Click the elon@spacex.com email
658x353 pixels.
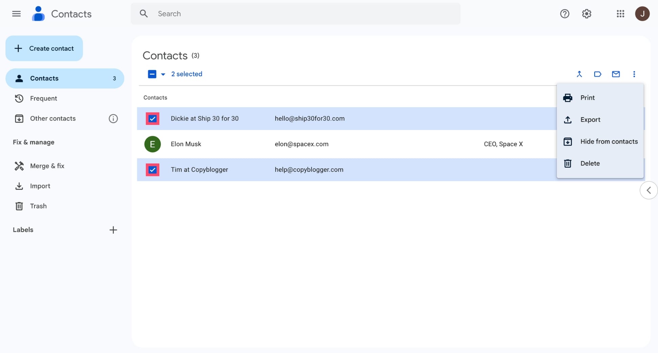pyautogui.click(x=301, y=144)
